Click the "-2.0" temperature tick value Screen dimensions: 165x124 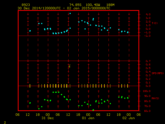[x=147, y=36]
